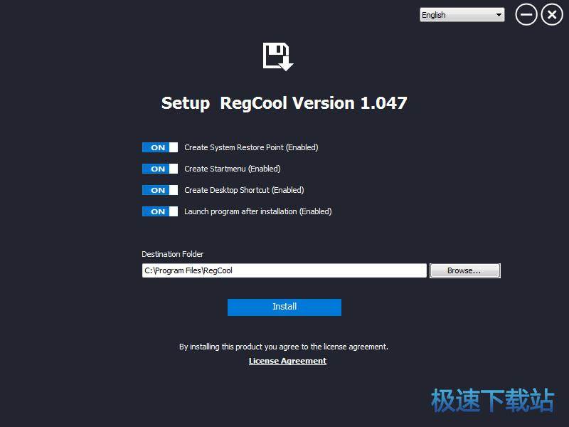Turn off Create System Restore Point switch
Screen dimensions: 569x427
point(160,147)
